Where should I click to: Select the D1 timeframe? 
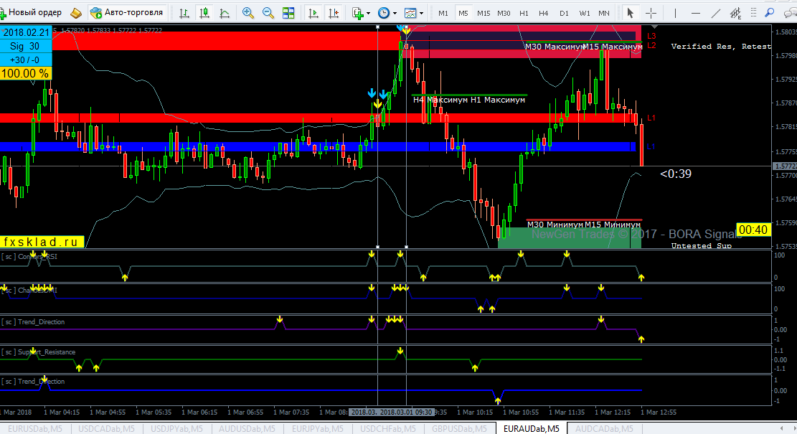(564, 13)
